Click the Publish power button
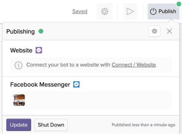The image size is (182, 134). (163, 12)
